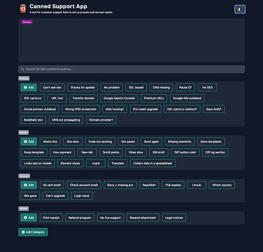Select the Others category label
Screen dimensions: 263x252
[x=24, y=208]
